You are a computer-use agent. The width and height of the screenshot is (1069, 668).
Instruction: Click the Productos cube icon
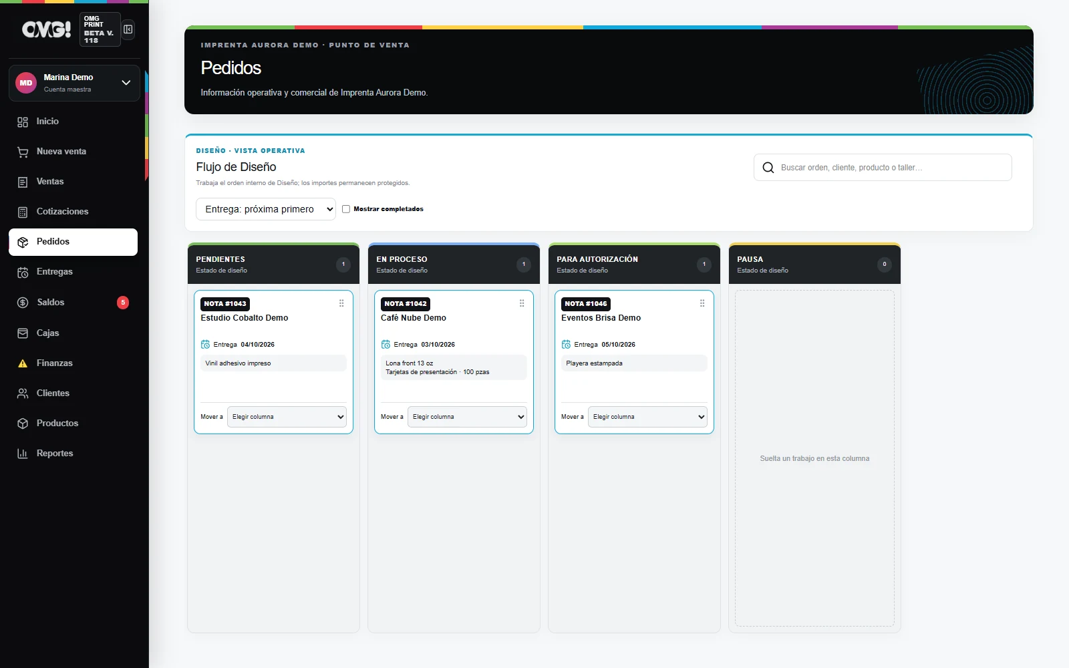pyautogui.click(x=23, y=424)
